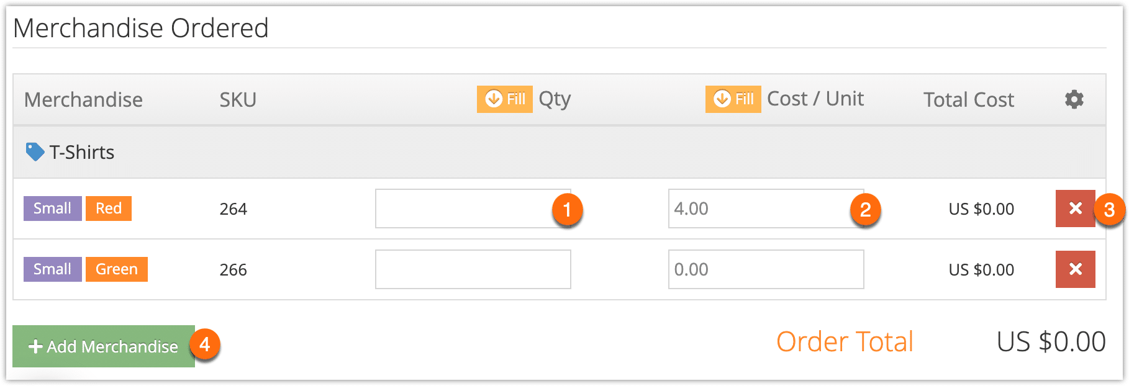Click the Merchandise column header

pyautogui.click(x=83, y=100)
